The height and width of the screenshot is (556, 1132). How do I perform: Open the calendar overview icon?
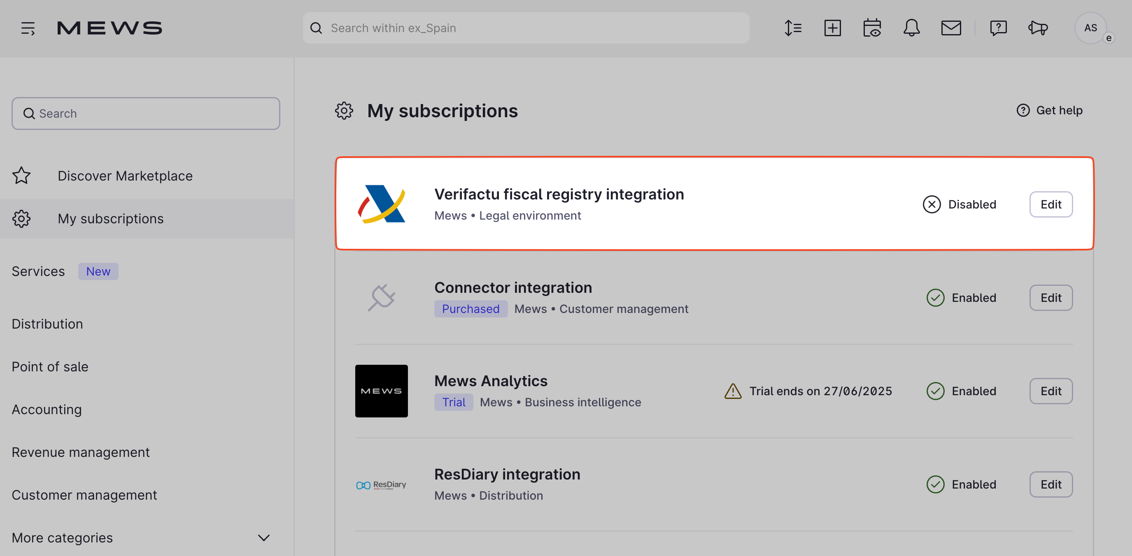(x=872, y=28)
